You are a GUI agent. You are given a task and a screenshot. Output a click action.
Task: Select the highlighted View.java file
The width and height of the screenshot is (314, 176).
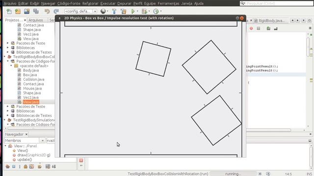30,102
